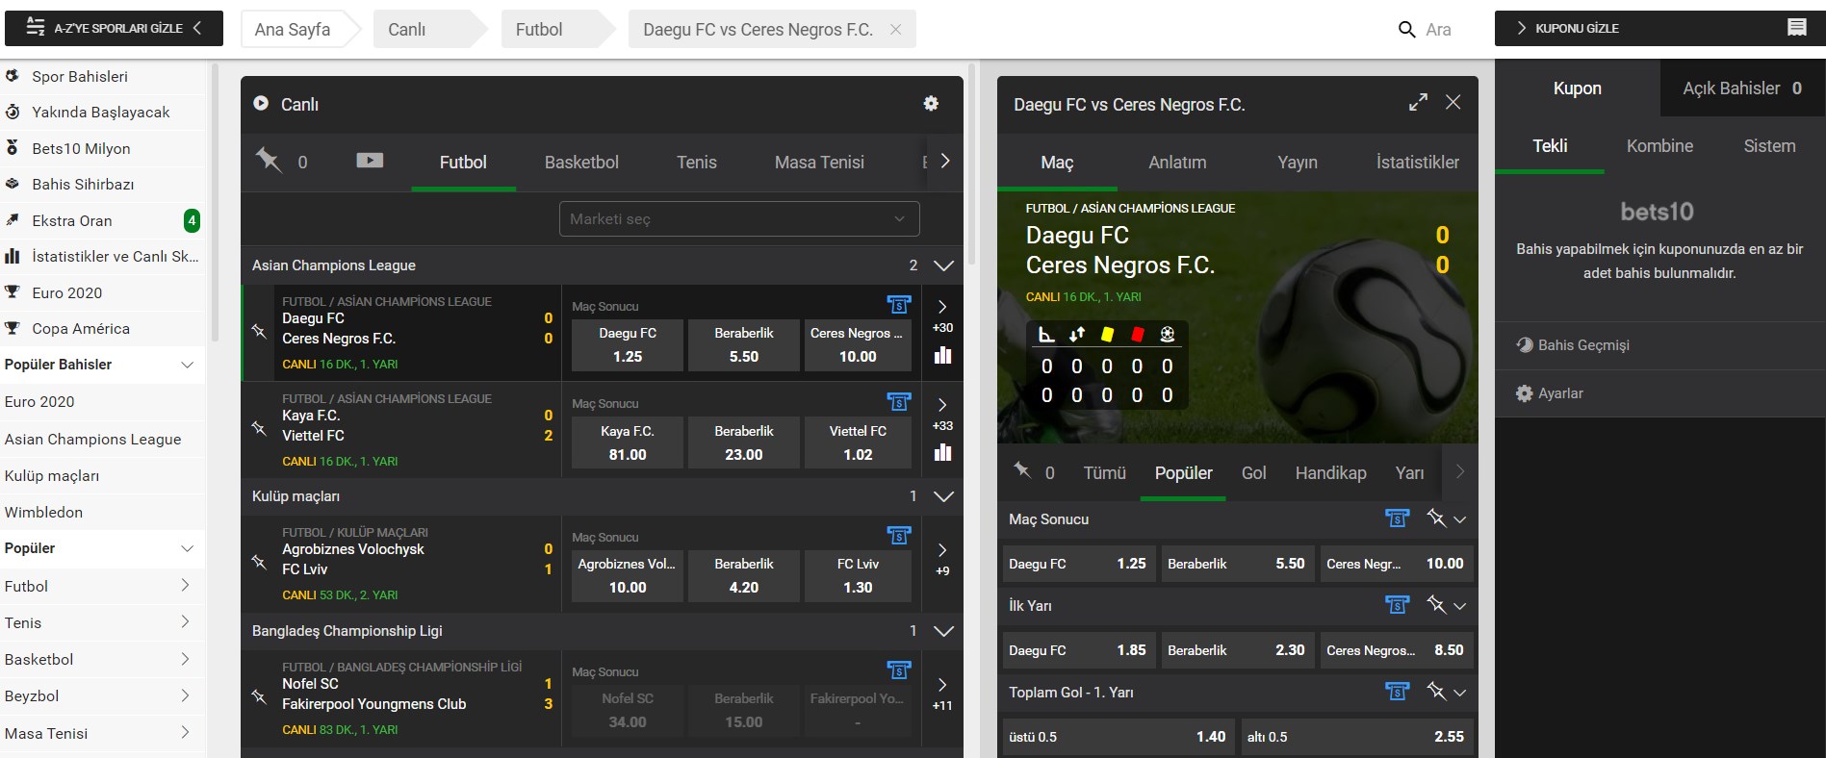The height and width of the screenshot is (758, 1826).
Task: Open statistics chart for Daegu FC match
Action: [942, 355]
